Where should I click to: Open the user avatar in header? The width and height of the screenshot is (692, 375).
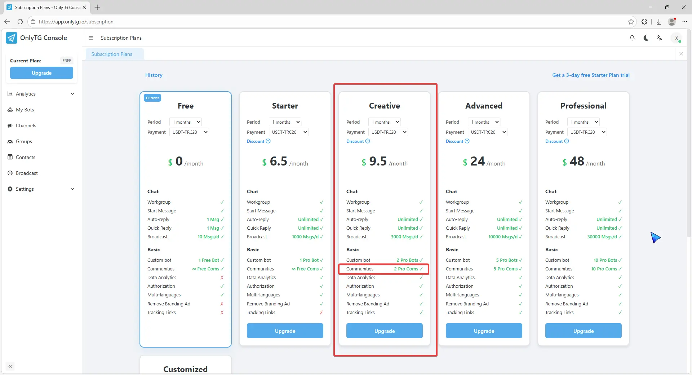tap(676, 38)
